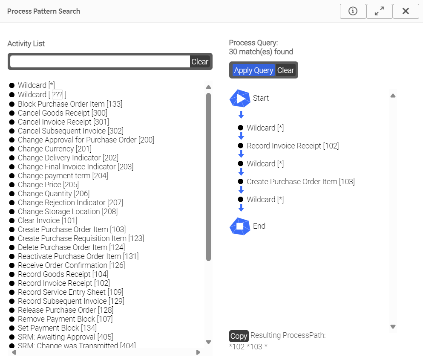The width and height of the screenshot is (423, 363).
Task: Click last Wildcard [*] step before End
Action: click(265, 199)
